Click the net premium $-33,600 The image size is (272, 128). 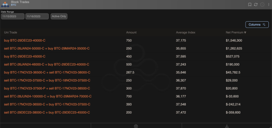(232, 96)
